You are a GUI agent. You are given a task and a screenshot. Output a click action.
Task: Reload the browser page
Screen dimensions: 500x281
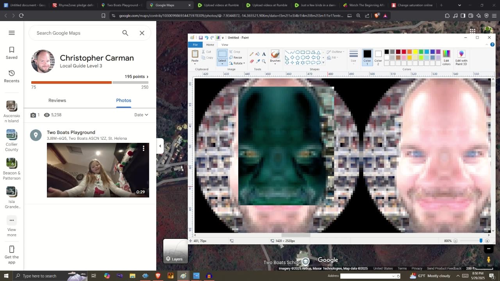[21, 16]
